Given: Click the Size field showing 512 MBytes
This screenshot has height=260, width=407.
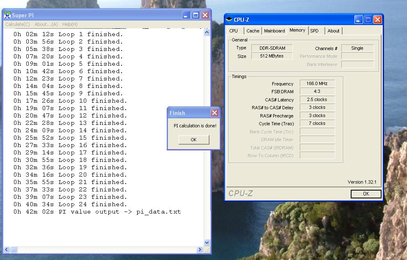Looking at the screenshot, I should tap(272, 56).
